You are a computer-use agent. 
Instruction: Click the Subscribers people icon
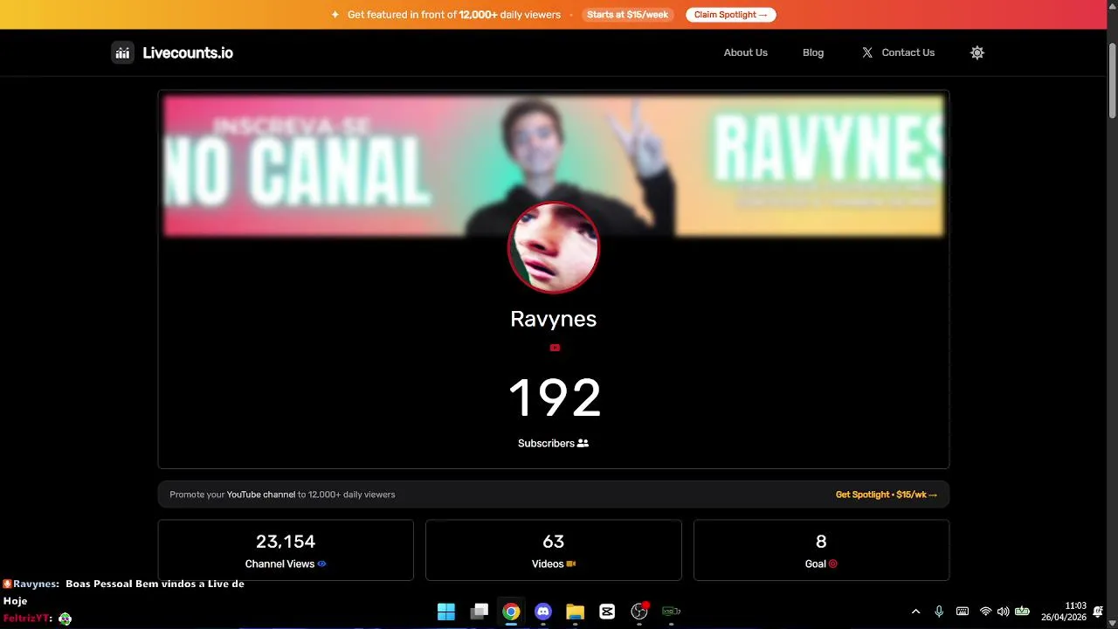pos(583,443)
